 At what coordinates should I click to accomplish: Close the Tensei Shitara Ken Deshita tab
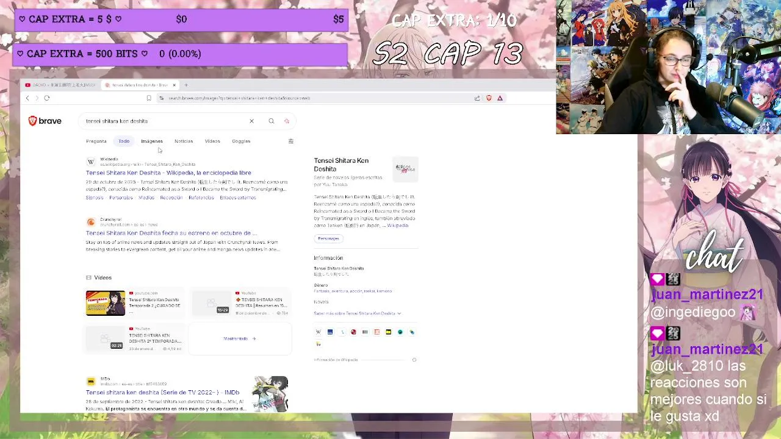tap(174, 85)
